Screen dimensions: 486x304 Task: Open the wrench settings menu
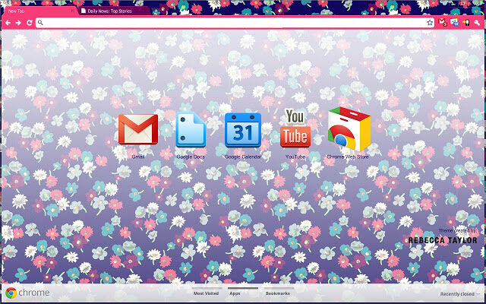tap(478, 23)
